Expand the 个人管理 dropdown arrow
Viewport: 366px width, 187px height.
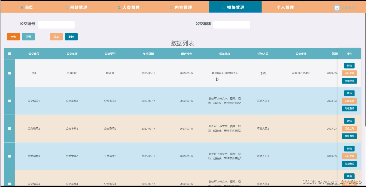[297, 7]
